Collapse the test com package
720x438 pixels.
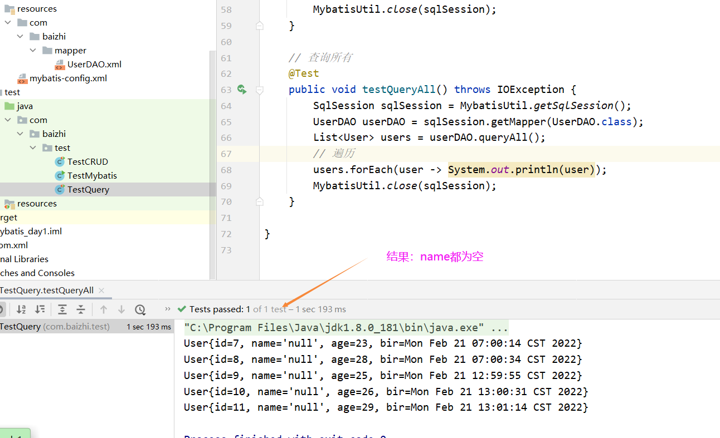point(8,120)
